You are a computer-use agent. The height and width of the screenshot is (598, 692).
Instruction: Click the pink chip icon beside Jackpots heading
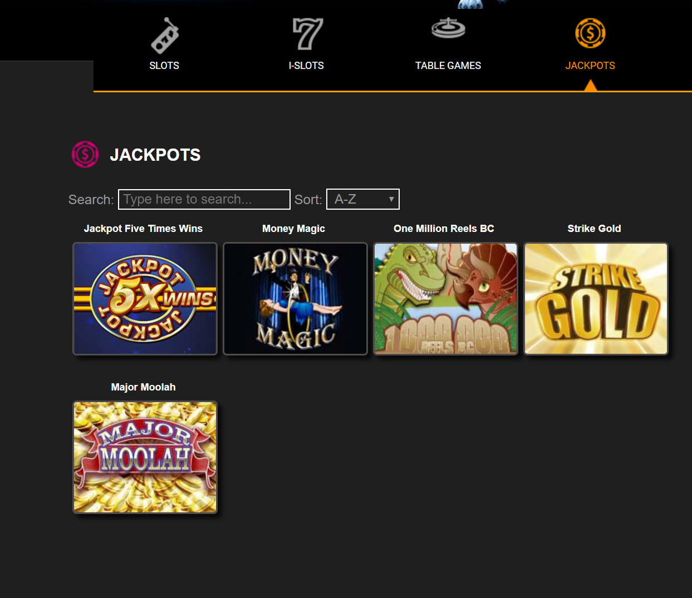point(85,154)
